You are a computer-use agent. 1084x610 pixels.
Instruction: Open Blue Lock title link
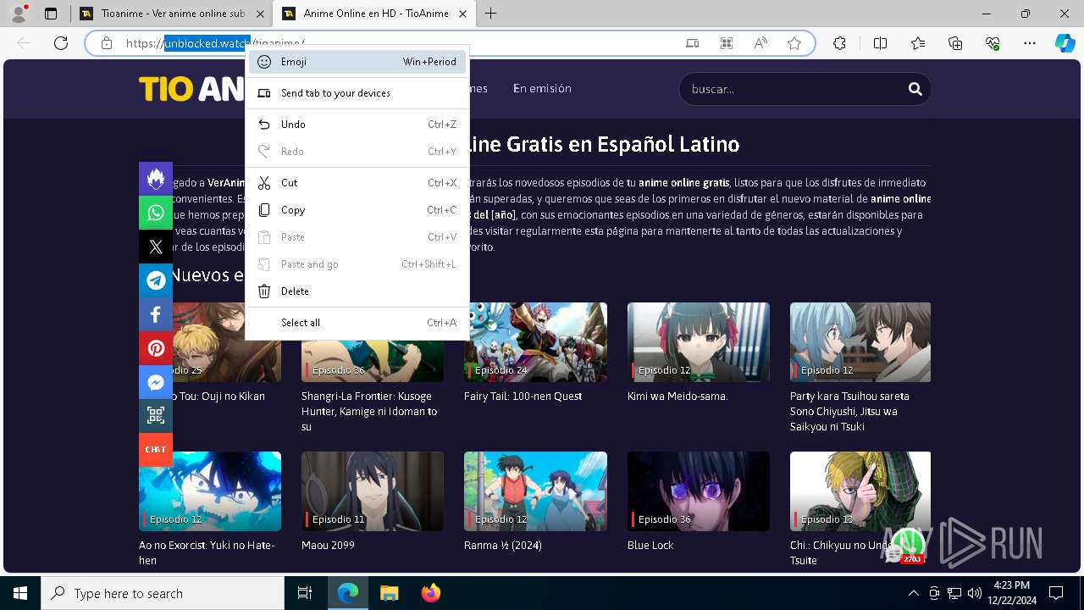(650, 546)
